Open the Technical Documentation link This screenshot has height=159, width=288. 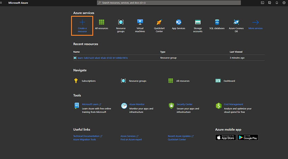(x=86, y=136)
